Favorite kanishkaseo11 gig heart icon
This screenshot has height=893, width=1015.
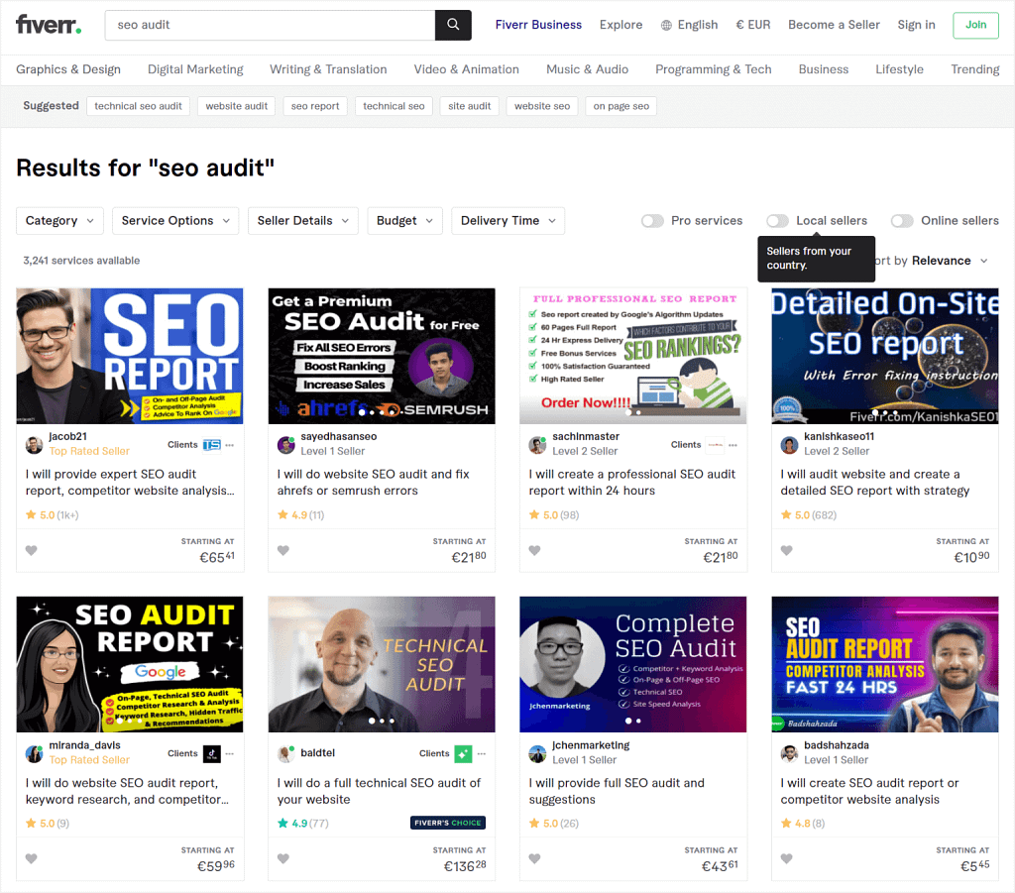click(x=786, y=550)
